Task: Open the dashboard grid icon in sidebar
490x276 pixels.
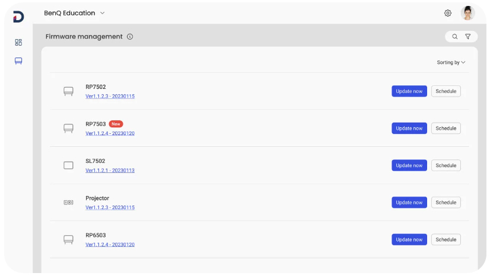Action: coord(18,43)
